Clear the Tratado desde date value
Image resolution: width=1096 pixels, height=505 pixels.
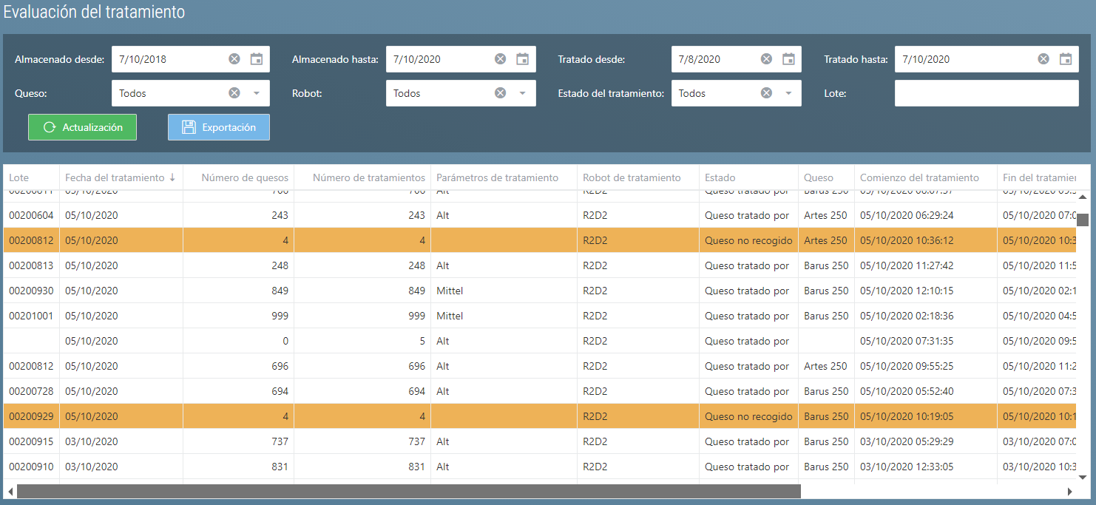[x=767, y=59]
